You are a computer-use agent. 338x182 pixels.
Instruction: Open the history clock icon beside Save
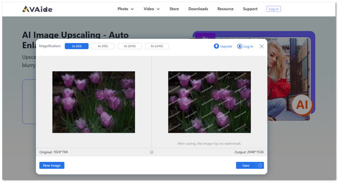pos(260,166)
